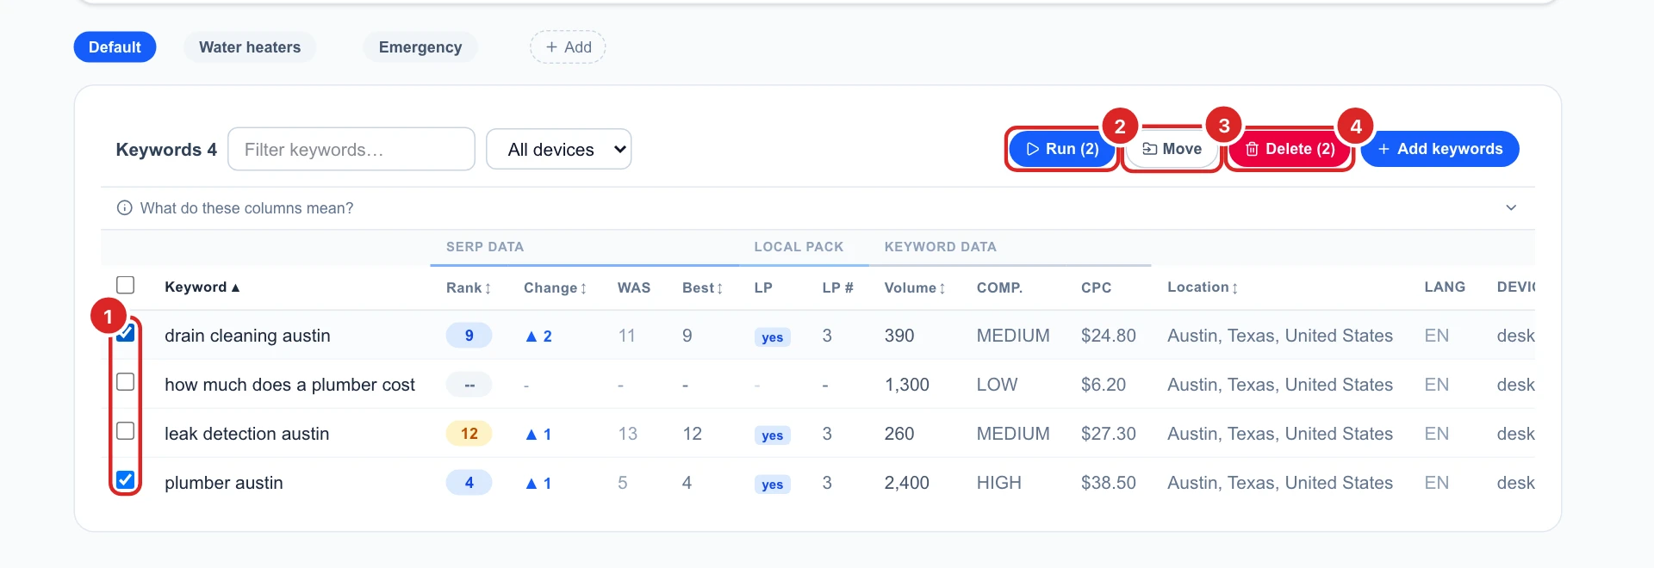The image size is (1654, 568).
Task: Sort the table by Rank
Action: (x=469, y=287)
